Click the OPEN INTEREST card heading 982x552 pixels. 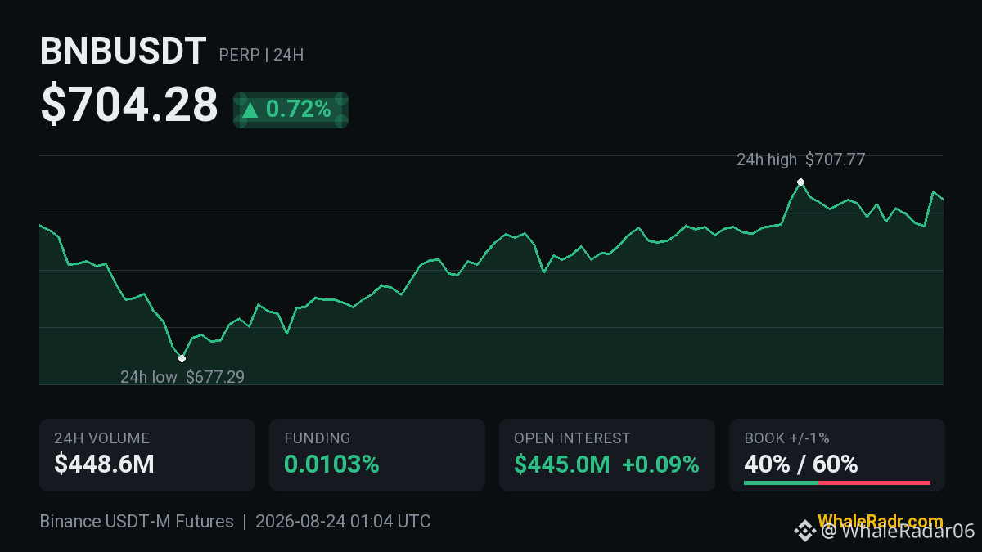572,438
